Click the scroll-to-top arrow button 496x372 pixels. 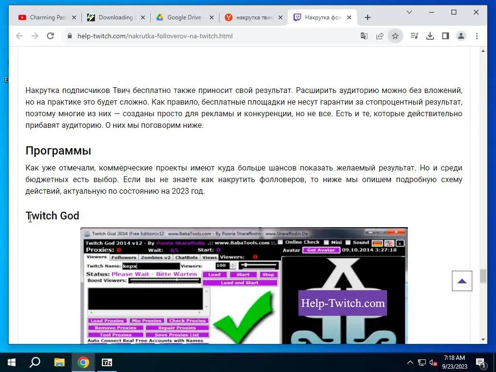[x=462, y=281]
